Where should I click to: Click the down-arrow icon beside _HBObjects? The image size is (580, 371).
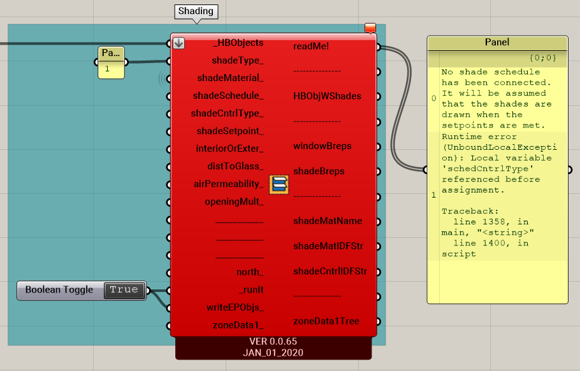[x=179, y=43]
